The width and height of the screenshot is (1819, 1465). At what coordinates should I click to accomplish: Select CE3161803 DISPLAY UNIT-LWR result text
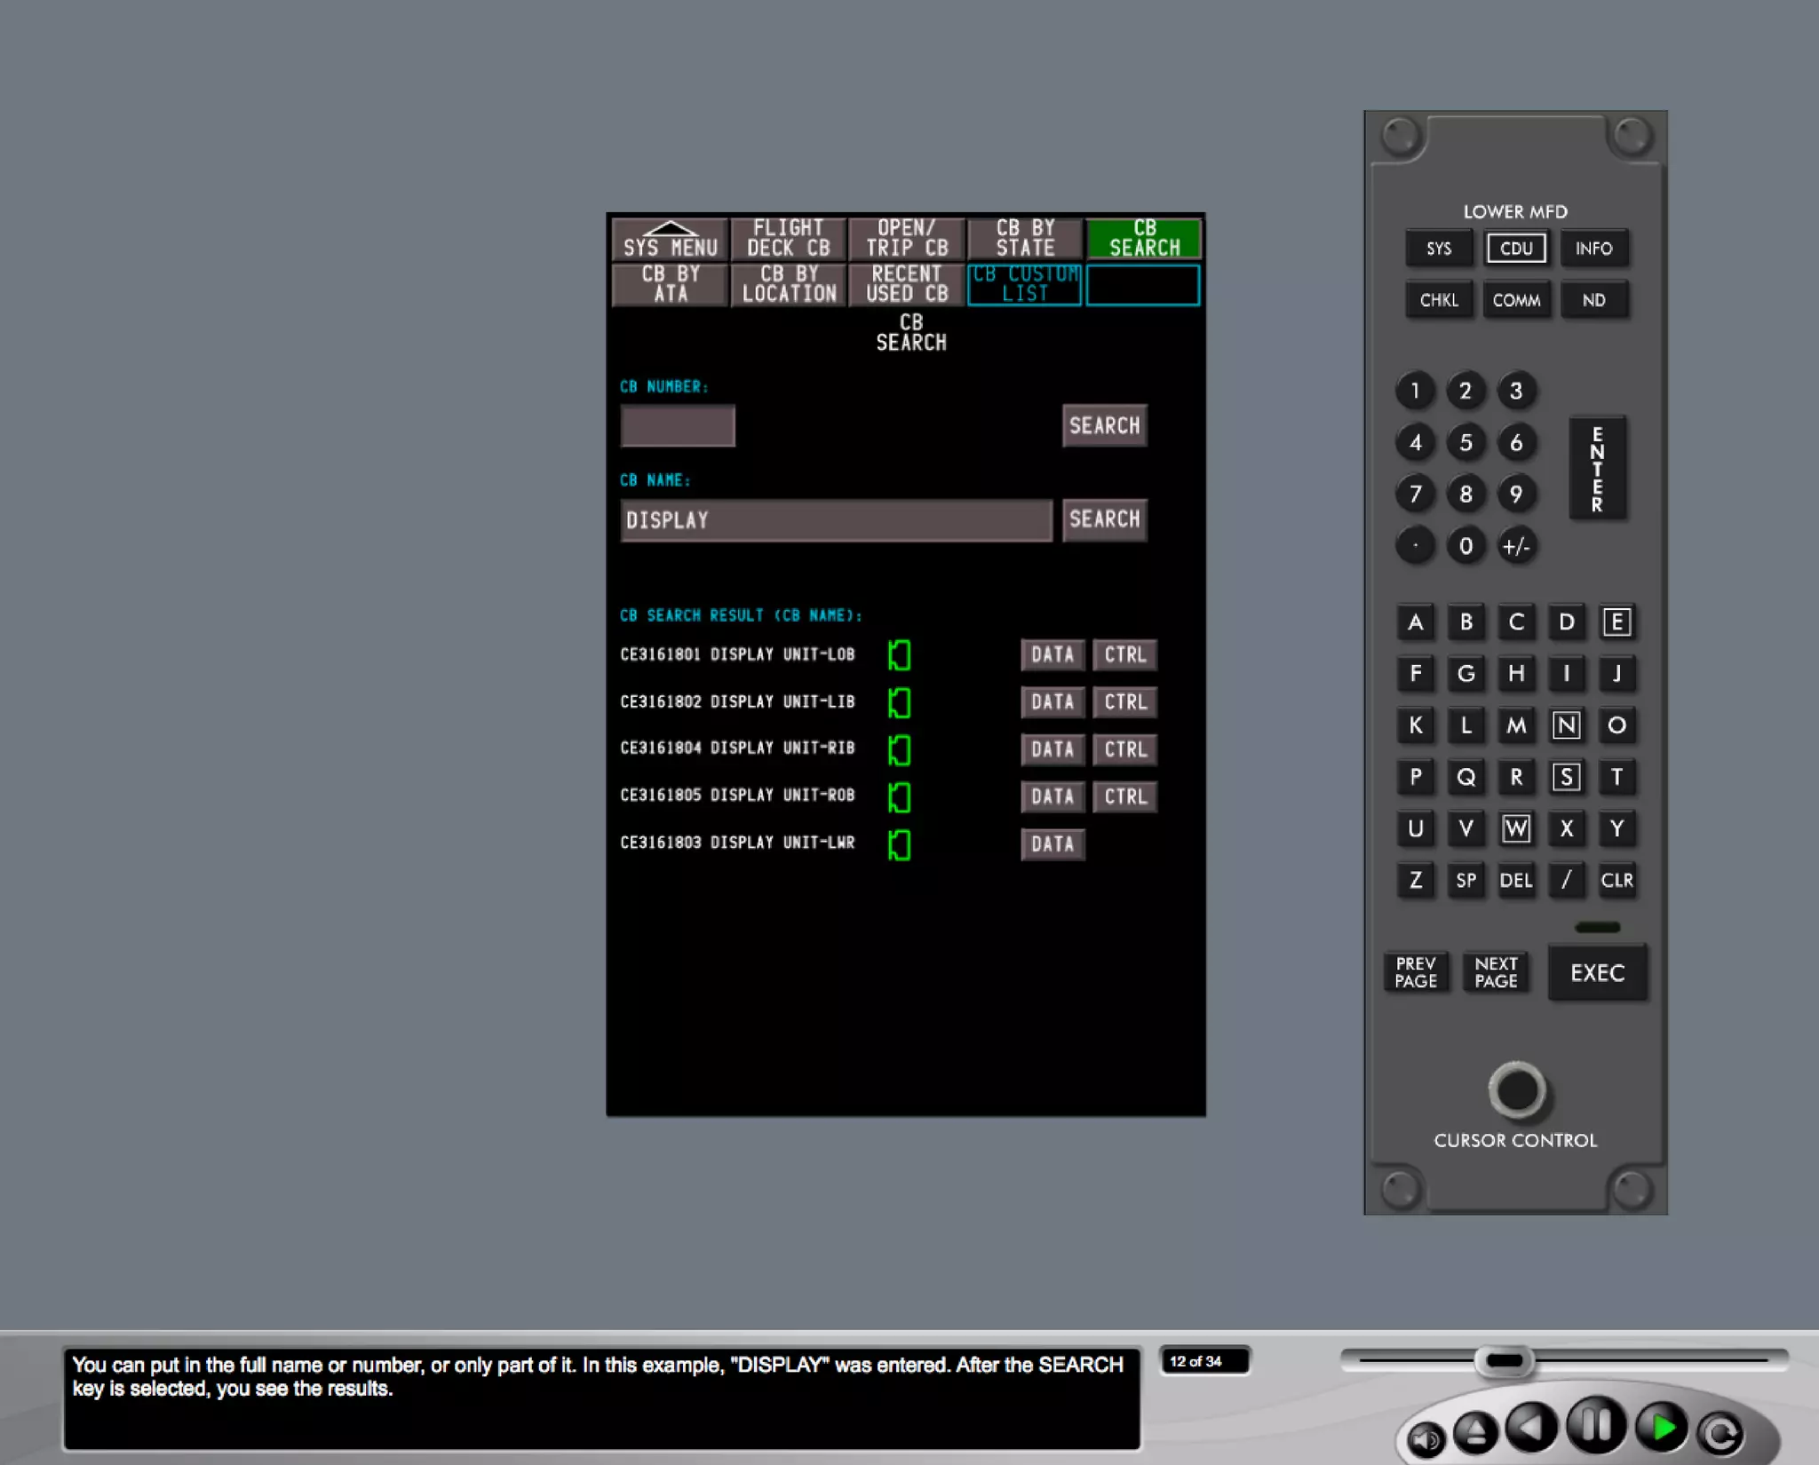pyautogui.click(x=737, y=843)
